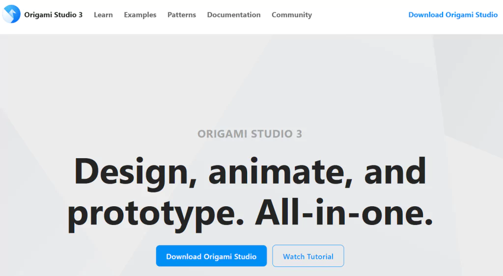
Task: Navigate to Documentation
Action: pos(234,15)
